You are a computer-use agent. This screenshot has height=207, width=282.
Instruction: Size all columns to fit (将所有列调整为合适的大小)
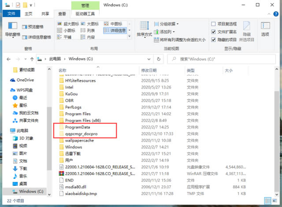180,40
